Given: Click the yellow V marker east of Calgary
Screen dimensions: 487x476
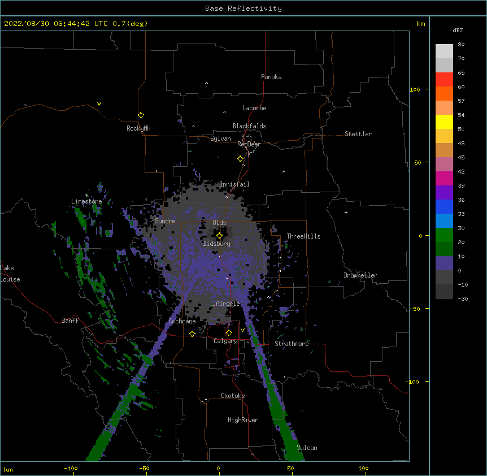Looking at the screenshot, I should point(242,330).
